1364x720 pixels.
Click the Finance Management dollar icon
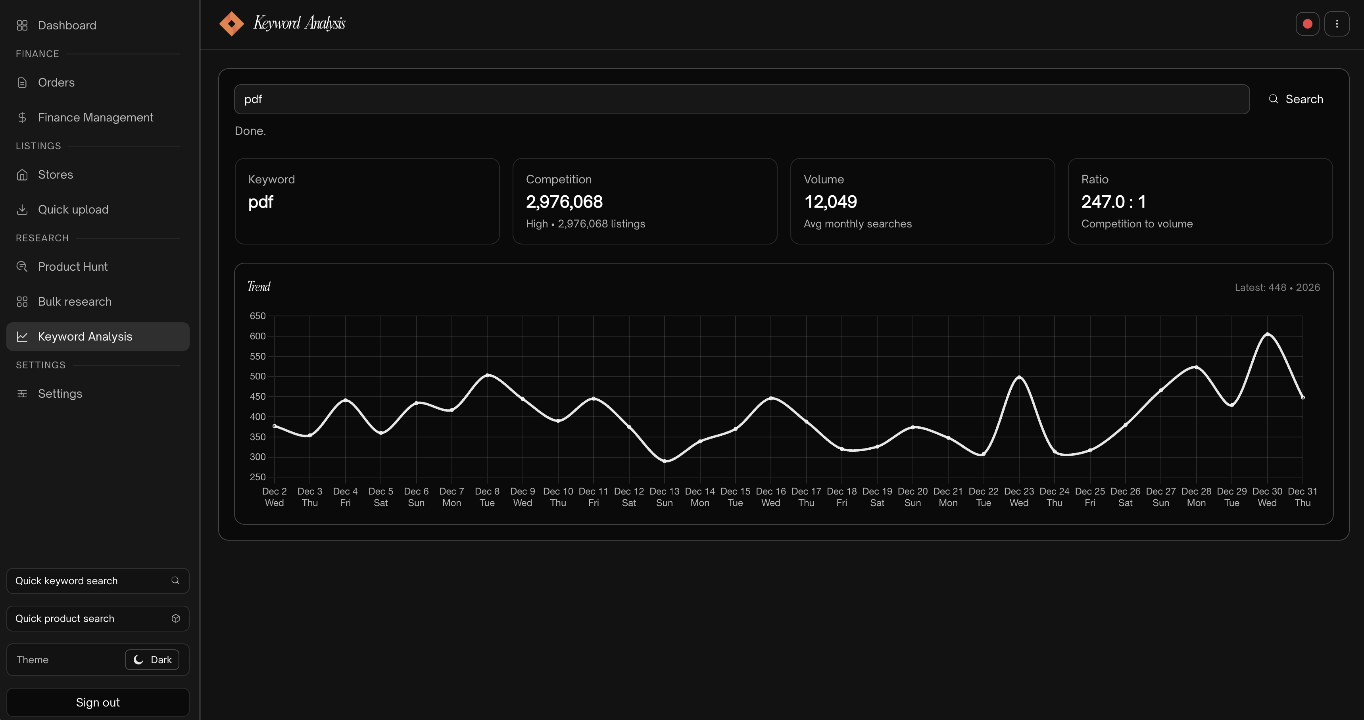22,117
